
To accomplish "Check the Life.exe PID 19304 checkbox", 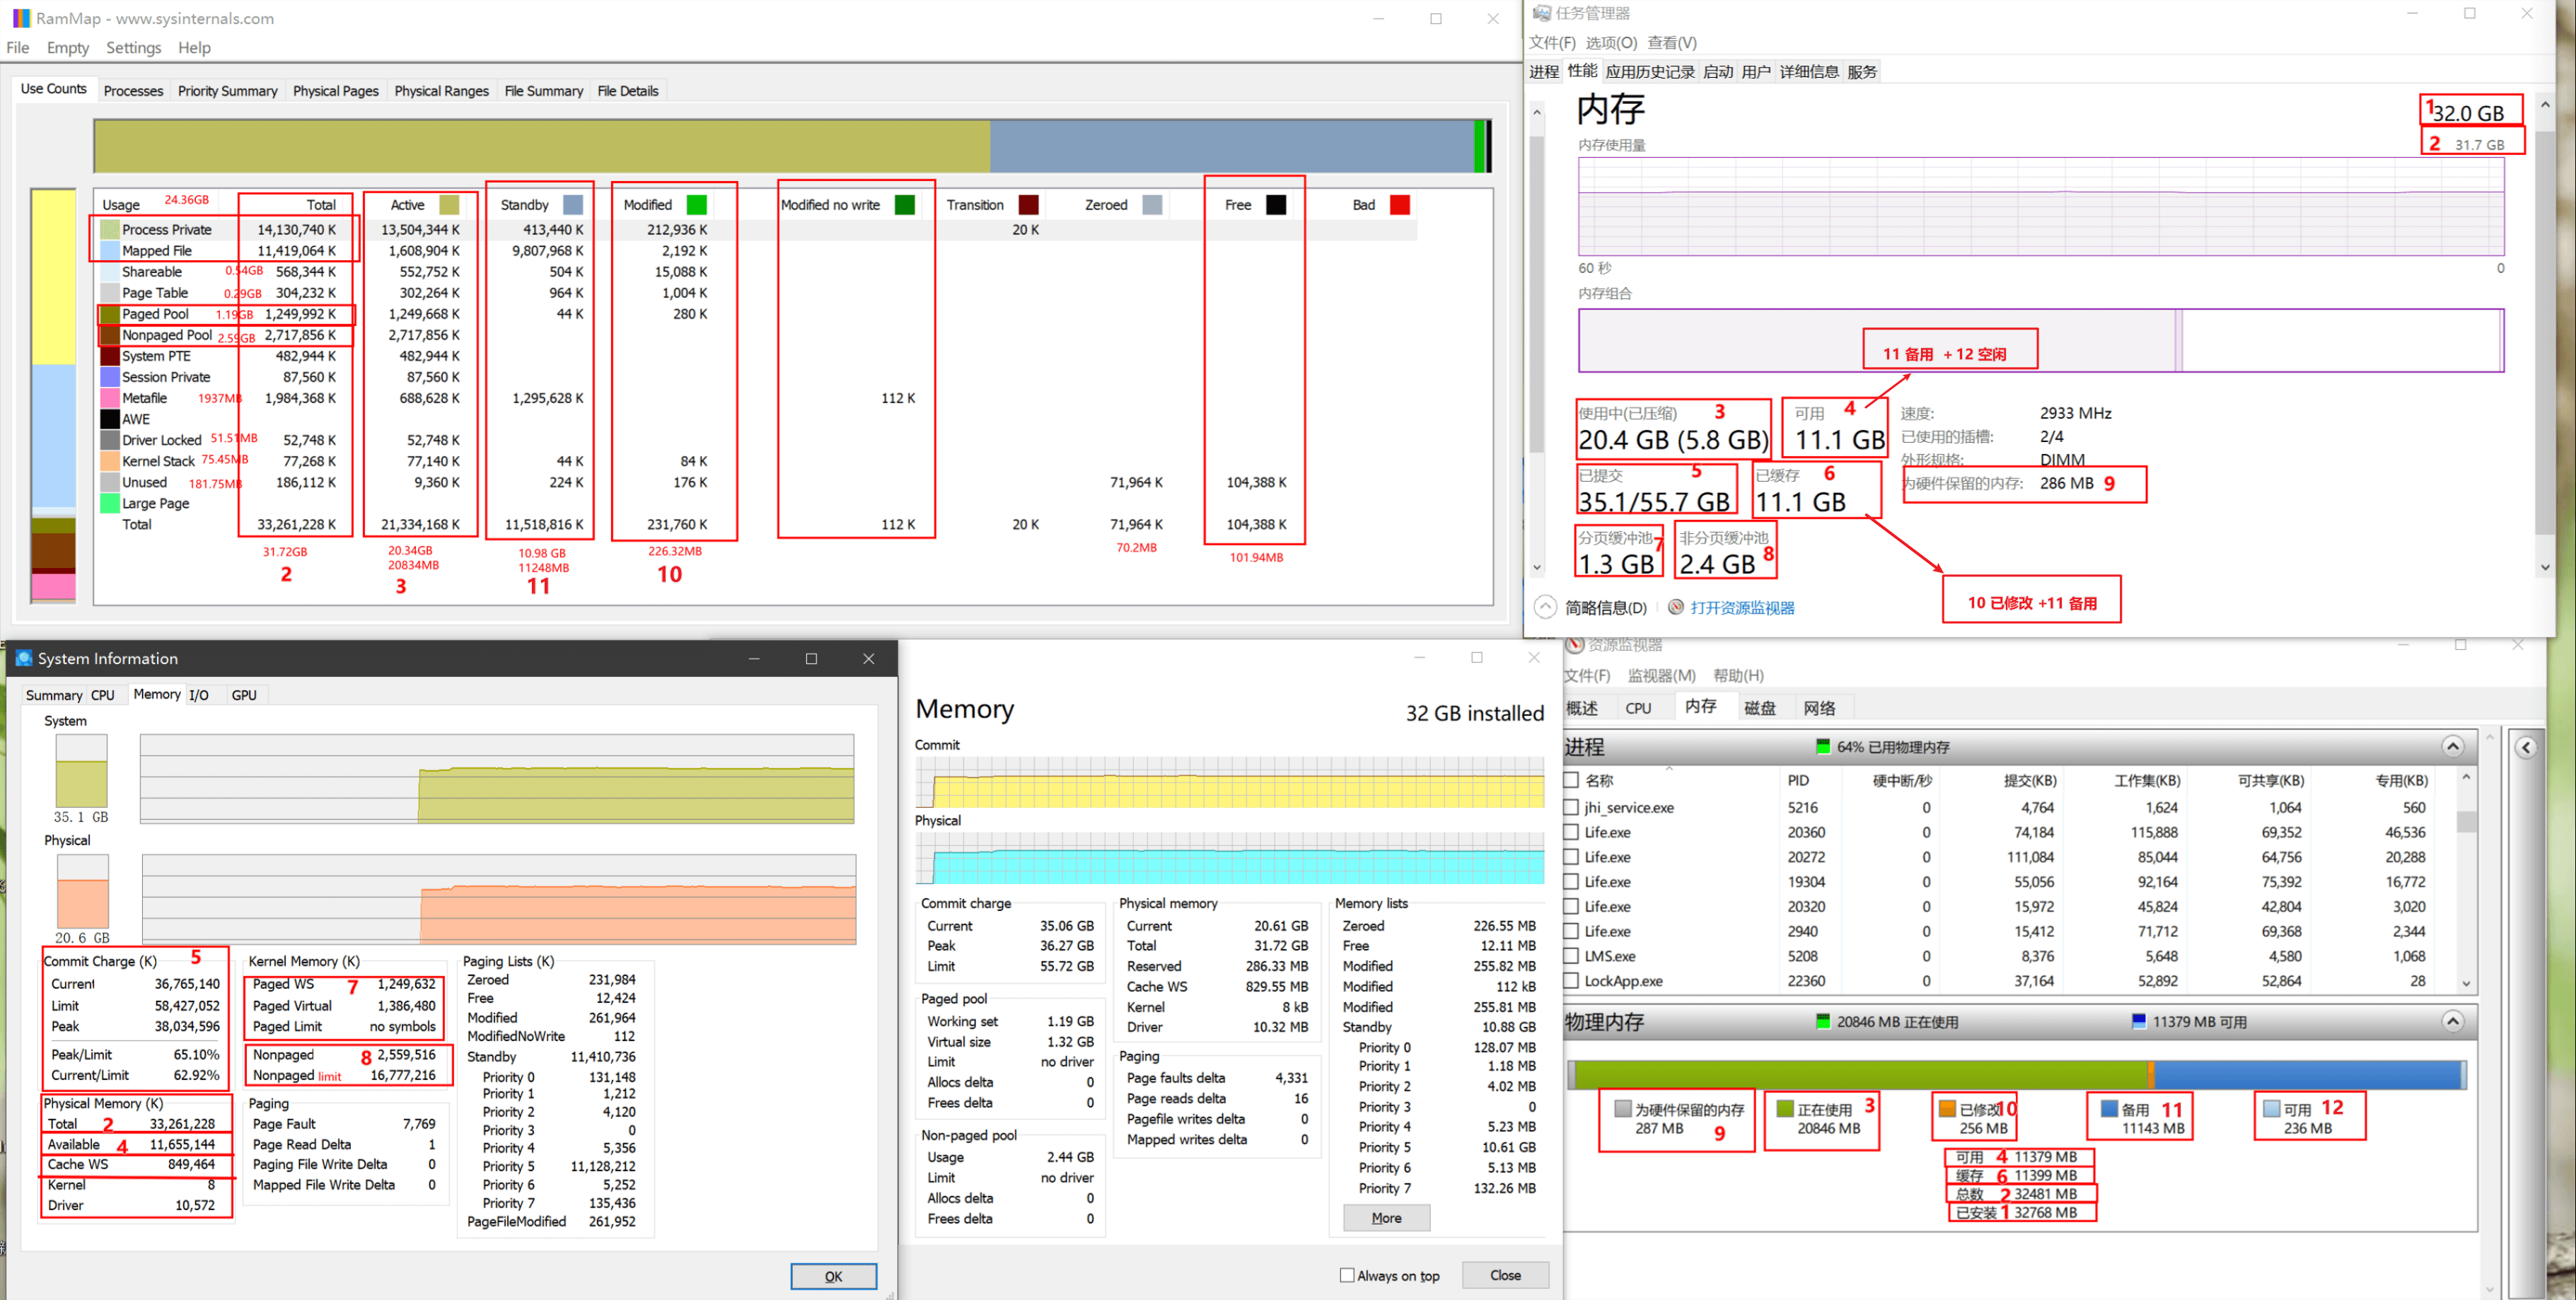I will tap(1571, 882).
